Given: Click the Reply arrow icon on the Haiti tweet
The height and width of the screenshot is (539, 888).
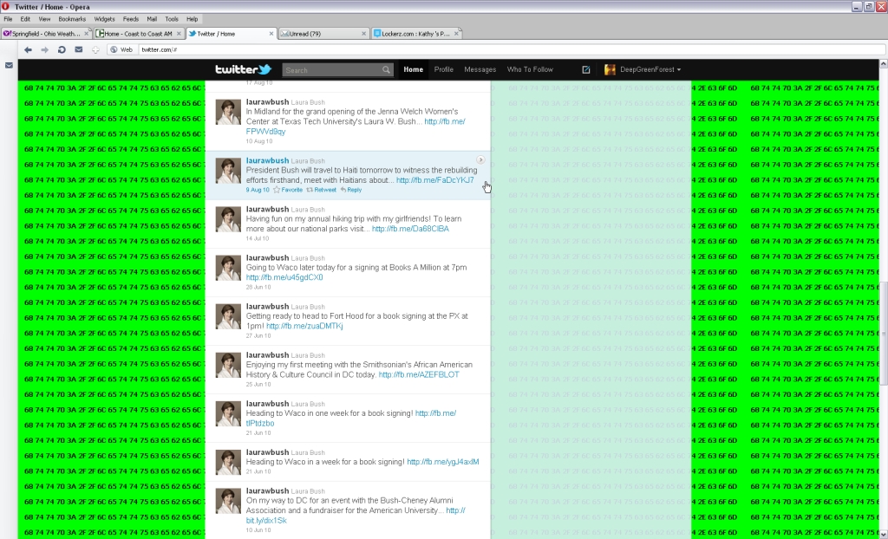Looking at the screenshot, I should pyautogui.click(x=343, y=191).
